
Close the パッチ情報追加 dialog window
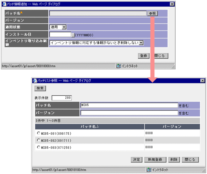[172, 4]
